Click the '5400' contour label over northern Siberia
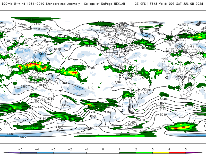The image size is (206, 154). coord(200,22)
